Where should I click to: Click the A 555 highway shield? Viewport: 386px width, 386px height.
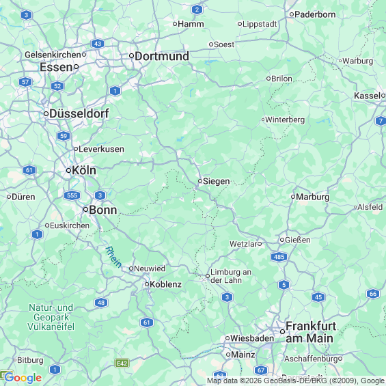pyautogui.click(x=72, y=195)
